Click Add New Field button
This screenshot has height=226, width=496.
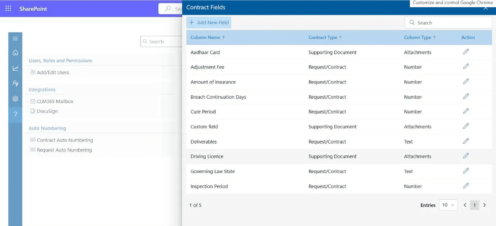(x=209, y=22)
